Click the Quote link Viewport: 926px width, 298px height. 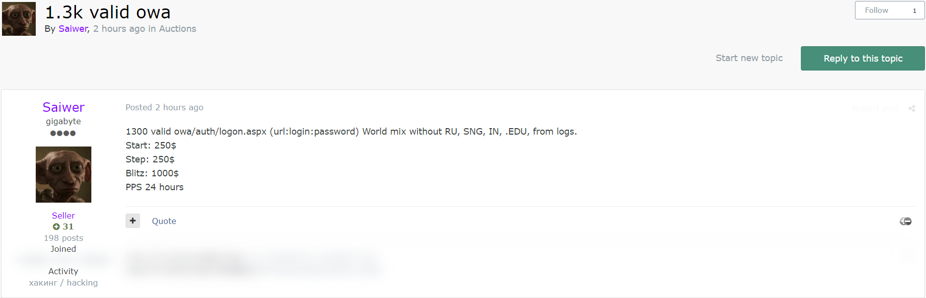pos(164,221)
